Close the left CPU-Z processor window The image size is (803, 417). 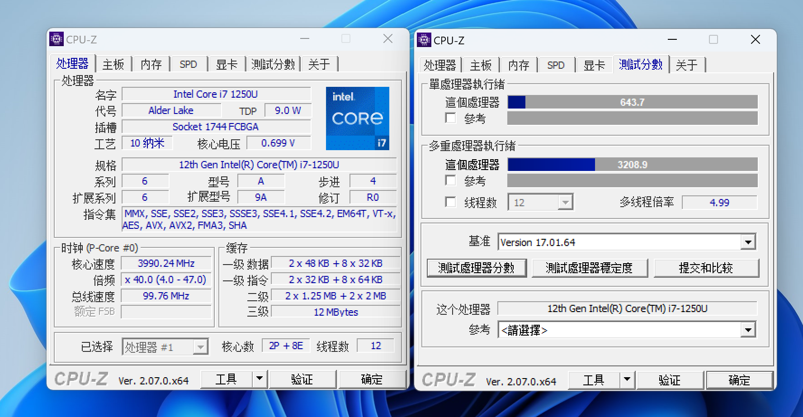tap(387, 39)
